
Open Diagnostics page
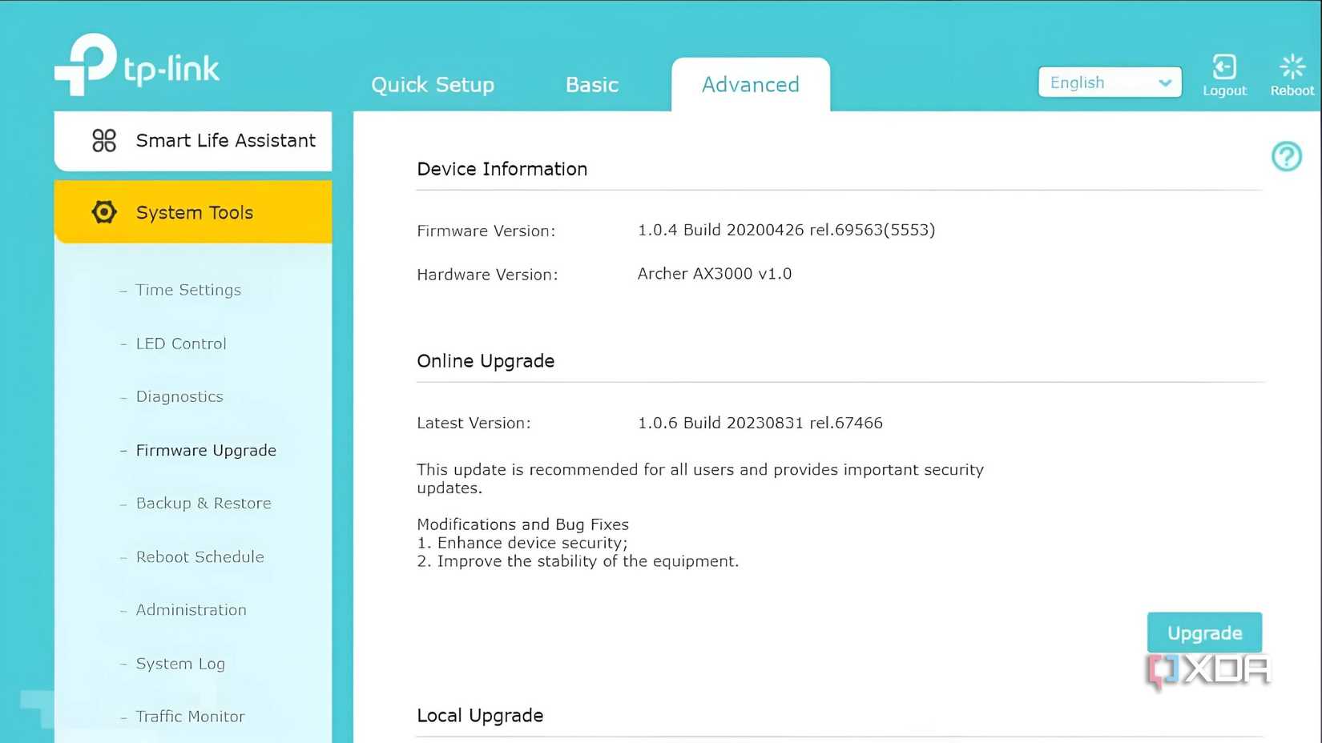pos(179,396)
